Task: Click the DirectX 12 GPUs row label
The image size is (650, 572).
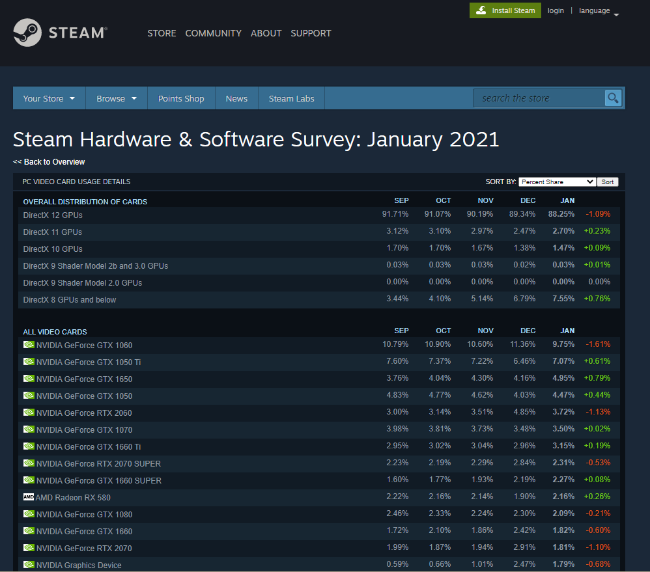Action: point(53,215)
